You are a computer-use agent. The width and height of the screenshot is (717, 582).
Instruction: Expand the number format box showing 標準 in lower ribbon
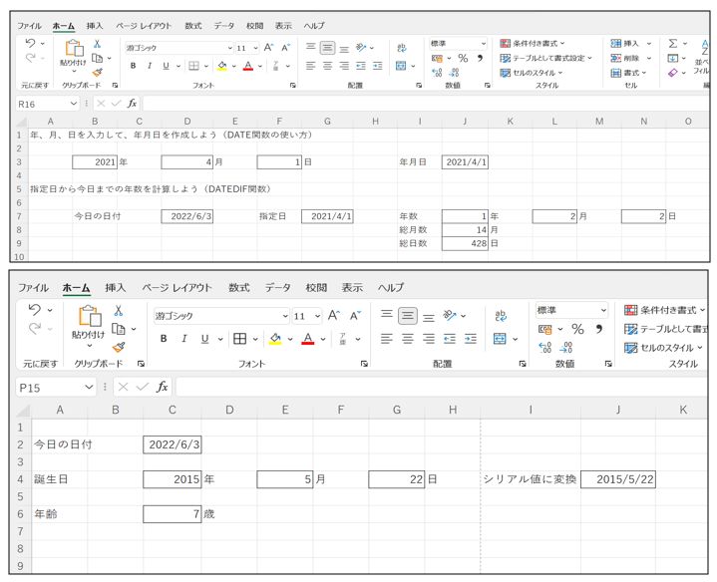[602, 311]
